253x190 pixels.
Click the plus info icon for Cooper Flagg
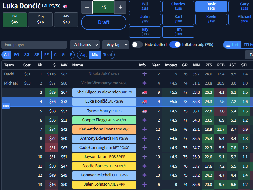(145, 120)
